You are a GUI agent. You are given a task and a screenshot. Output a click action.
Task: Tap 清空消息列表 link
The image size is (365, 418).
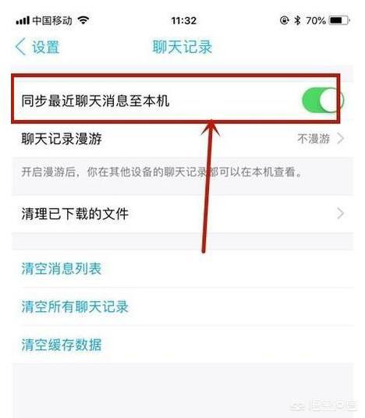point(62,268)
